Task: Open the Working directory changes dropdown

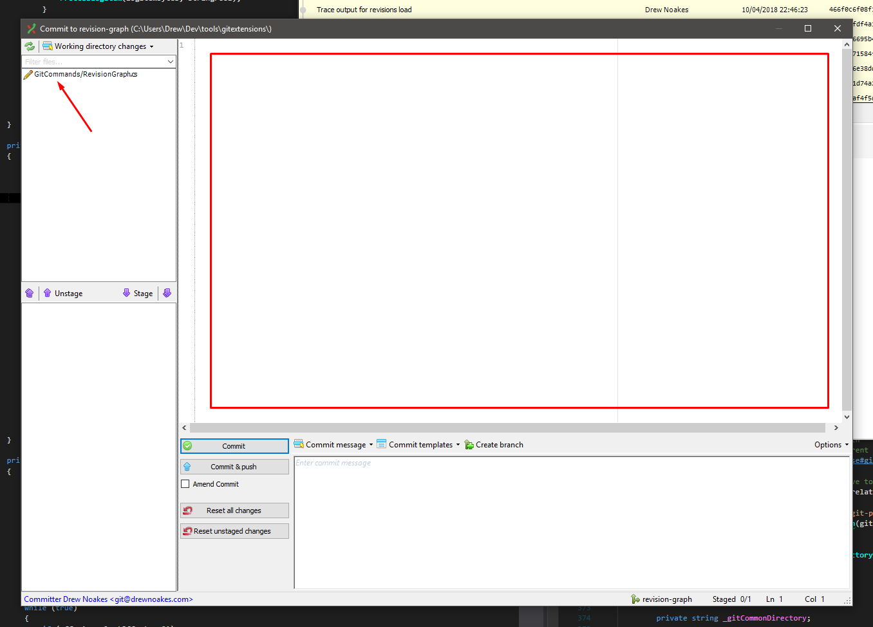Action: pos(152,46)
